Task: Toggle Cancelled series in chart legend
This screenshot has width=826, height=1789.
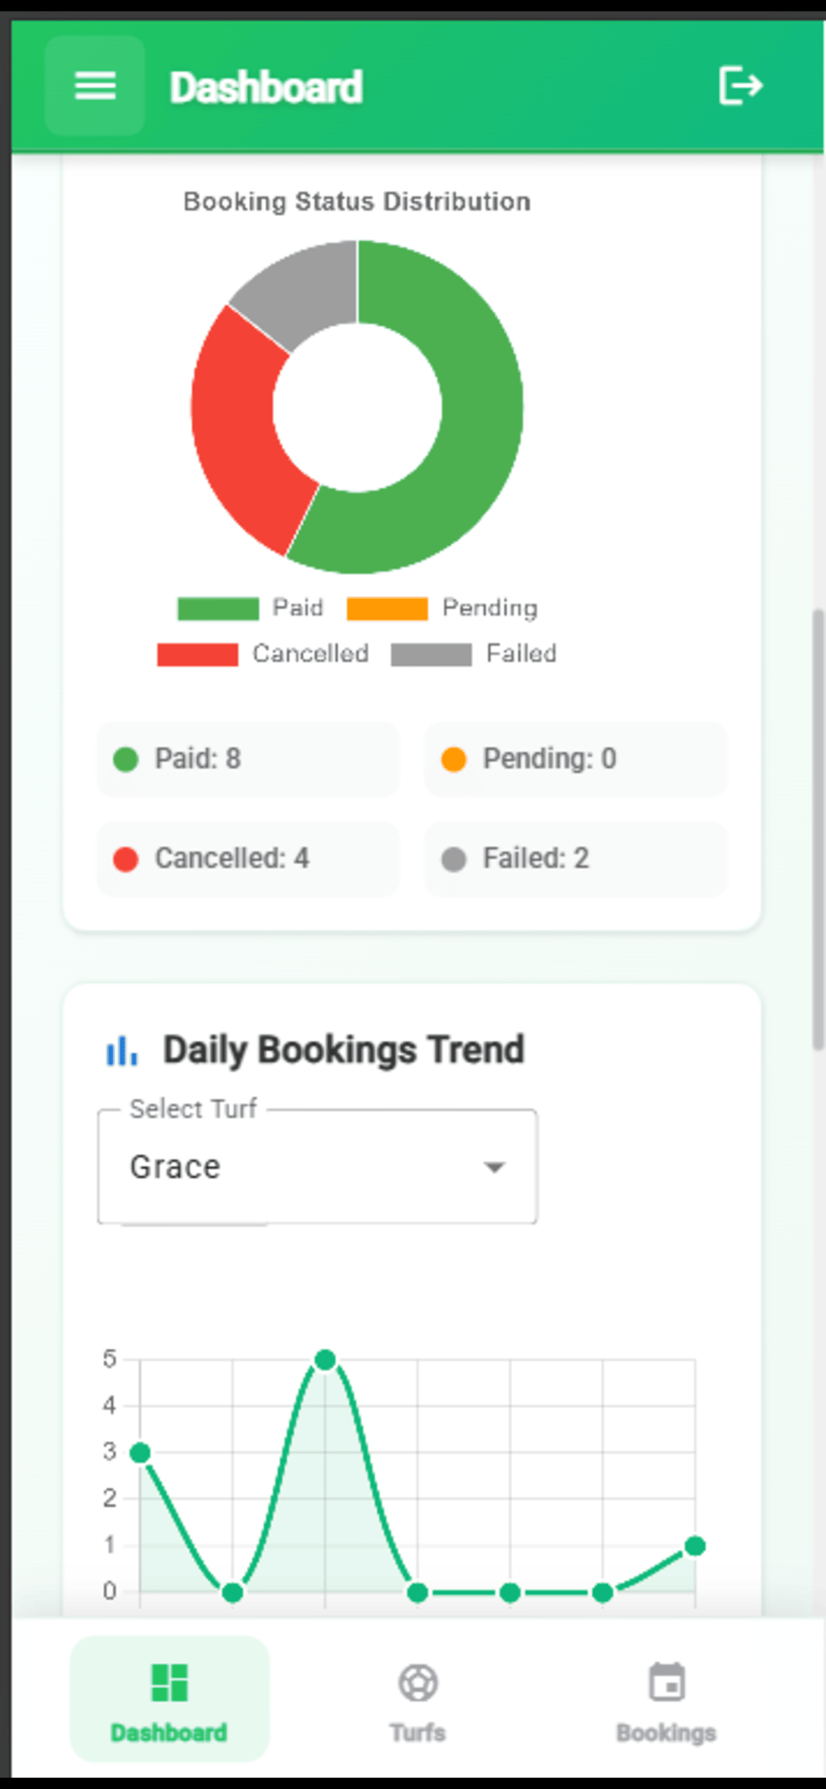Action: 263,654
